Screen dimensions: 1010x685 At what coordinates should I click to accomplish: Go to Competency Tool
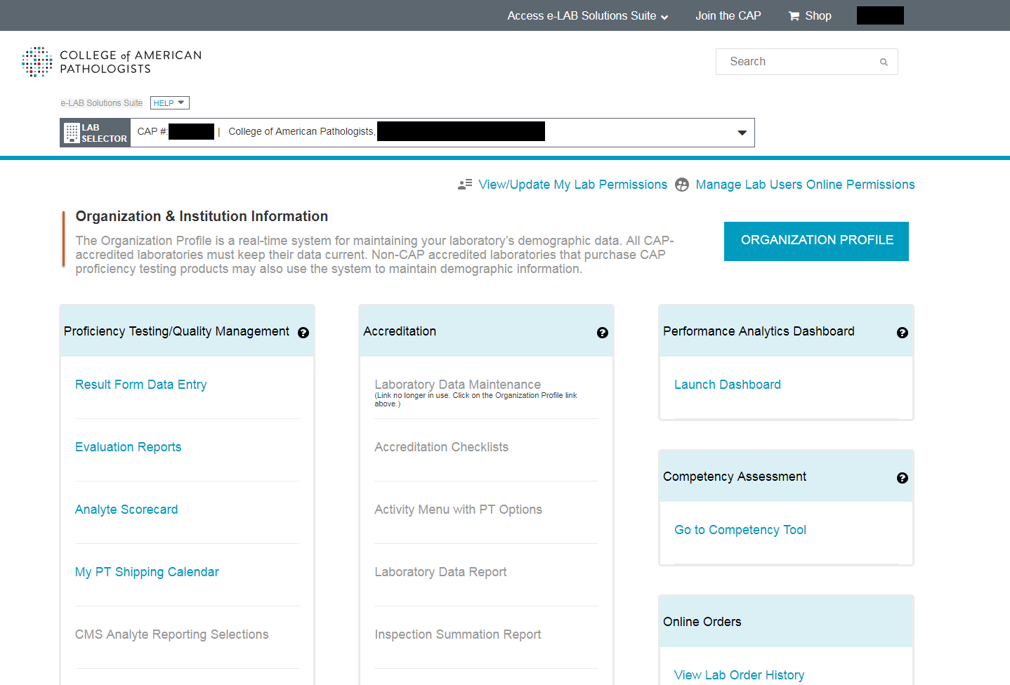pyautogui.click(x=740, y=530)
